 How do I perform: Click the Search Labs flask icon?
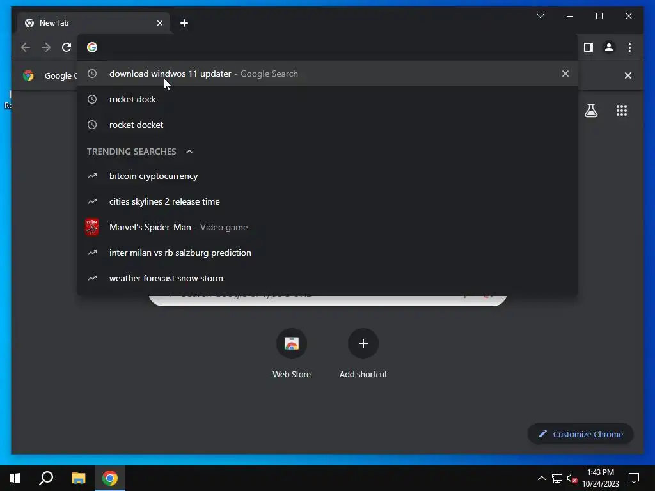point(590,111)
